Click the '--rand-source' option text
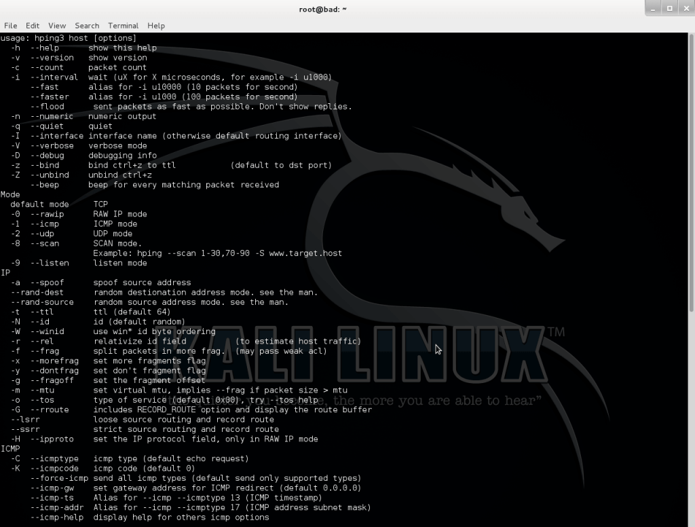 [x=42, y=302]
